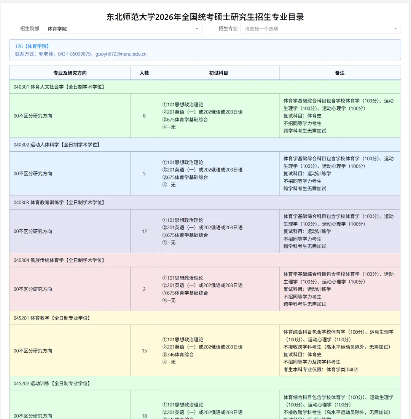Select the 045201 体育教学 section row
This screenshot has height=419, width=411.
(205, 318)
